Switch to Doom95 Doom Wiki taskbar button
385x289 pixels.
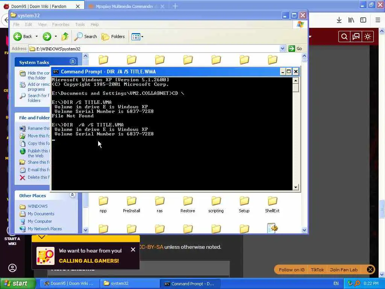69,284
